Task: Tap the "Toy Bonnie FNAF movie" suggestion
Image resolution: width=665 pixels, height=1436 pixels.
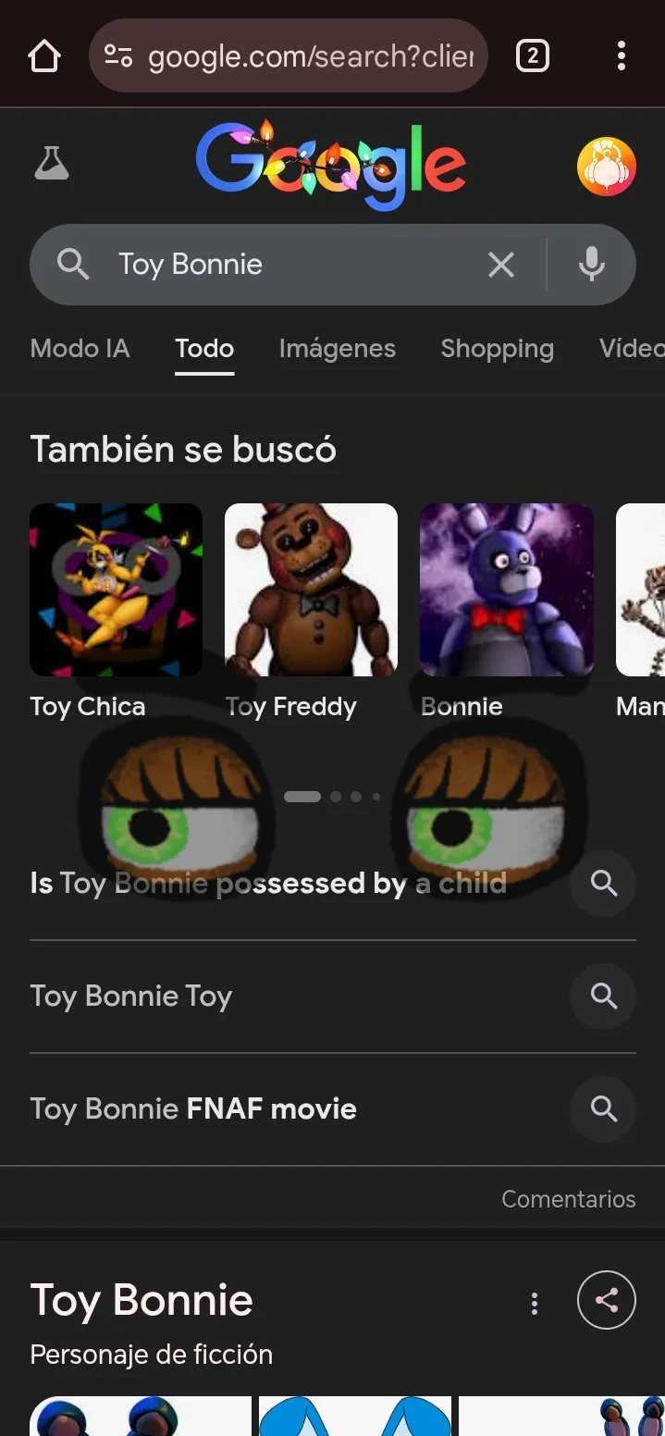Action: [x=193, y=1109]
